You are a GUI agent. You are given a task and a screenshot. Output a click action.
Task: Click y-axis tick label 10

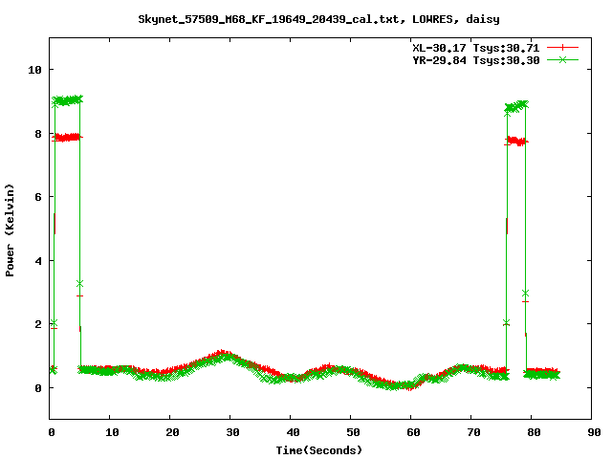pos(34,70)
